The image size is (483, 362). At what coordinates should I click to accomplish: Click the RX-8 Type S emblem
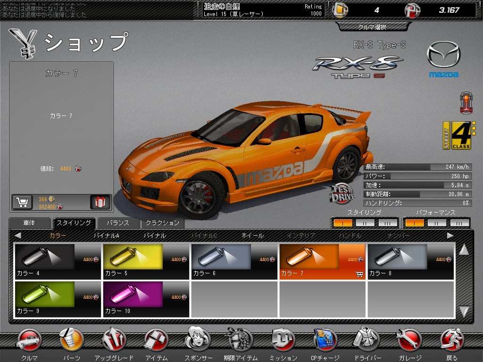(x=358, y=67)
